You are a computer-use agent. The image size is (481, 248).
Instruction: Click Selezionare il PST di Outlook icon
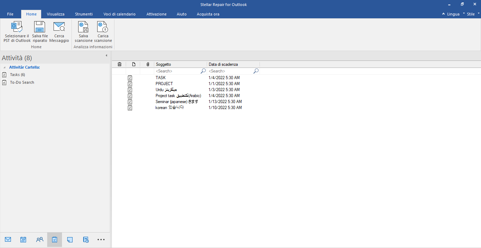click(17, 27)
